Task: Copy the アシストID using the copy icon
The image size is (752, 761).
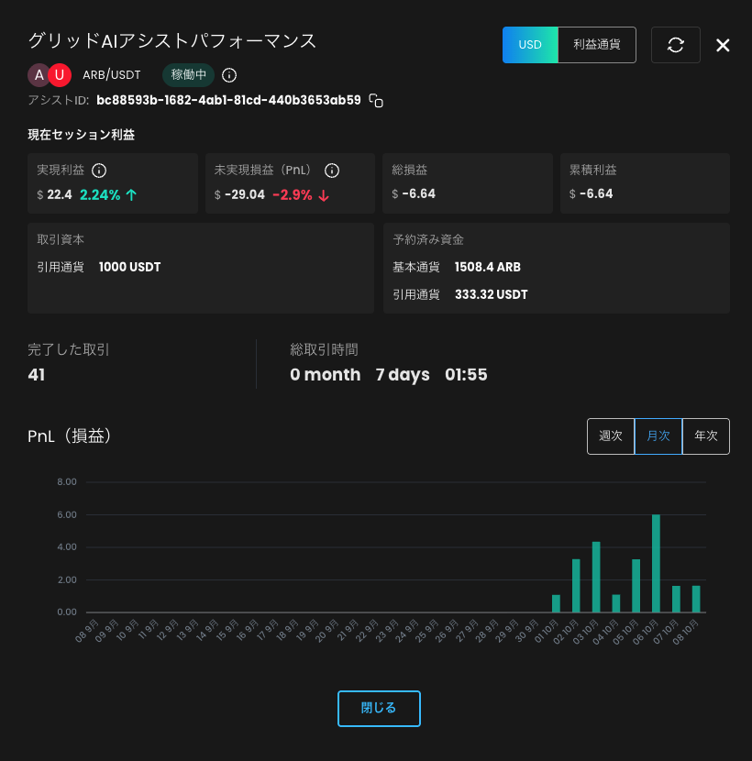Action: pos(376,101)
